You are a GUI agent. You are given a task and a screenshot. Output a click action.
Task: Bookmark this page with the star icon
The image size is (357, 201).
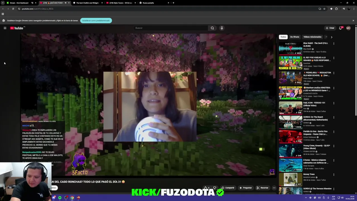click(324, 9)
